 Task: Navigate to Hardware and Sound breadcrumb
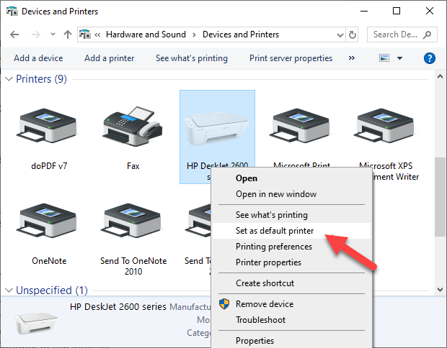146,35
